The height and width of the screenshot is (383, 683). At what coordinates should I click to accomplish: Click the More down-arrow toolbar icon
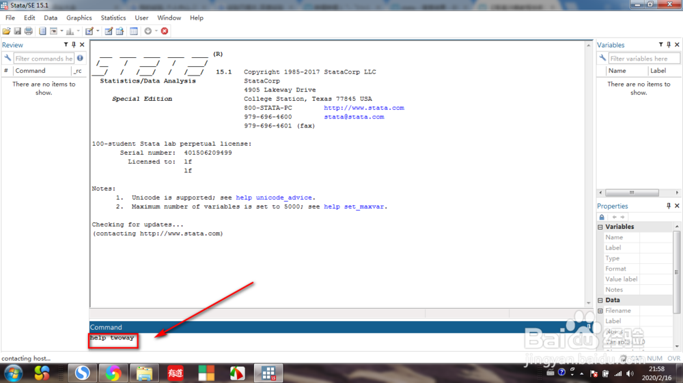coord(148,31)
